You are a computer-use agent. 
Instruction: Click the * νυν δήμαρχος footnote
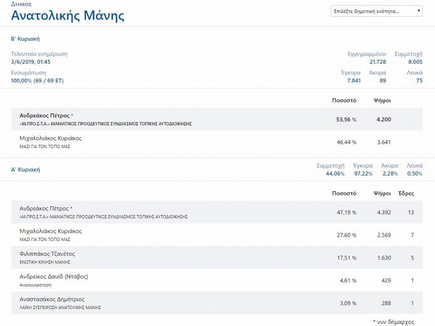click(x=393, y=322)
